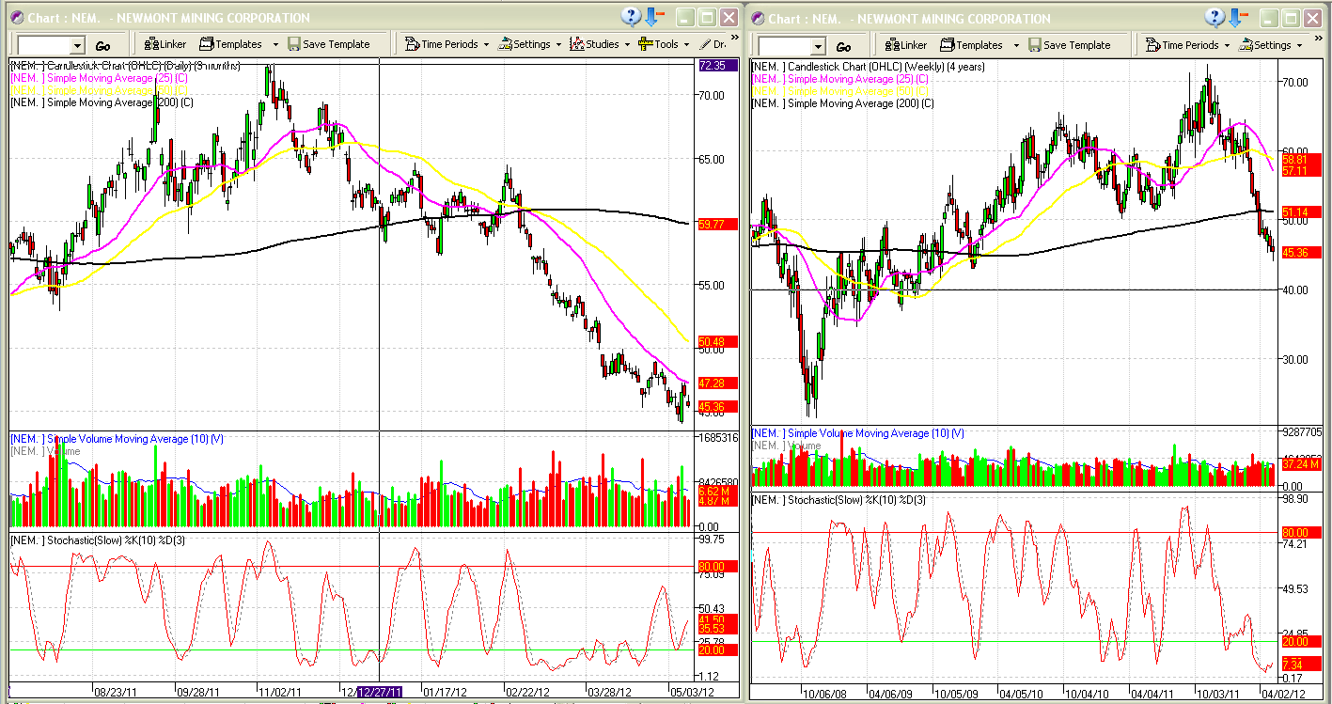Click the app icon in the weekly chart title bar
The image size is (1332, 704).
point(757,18)
